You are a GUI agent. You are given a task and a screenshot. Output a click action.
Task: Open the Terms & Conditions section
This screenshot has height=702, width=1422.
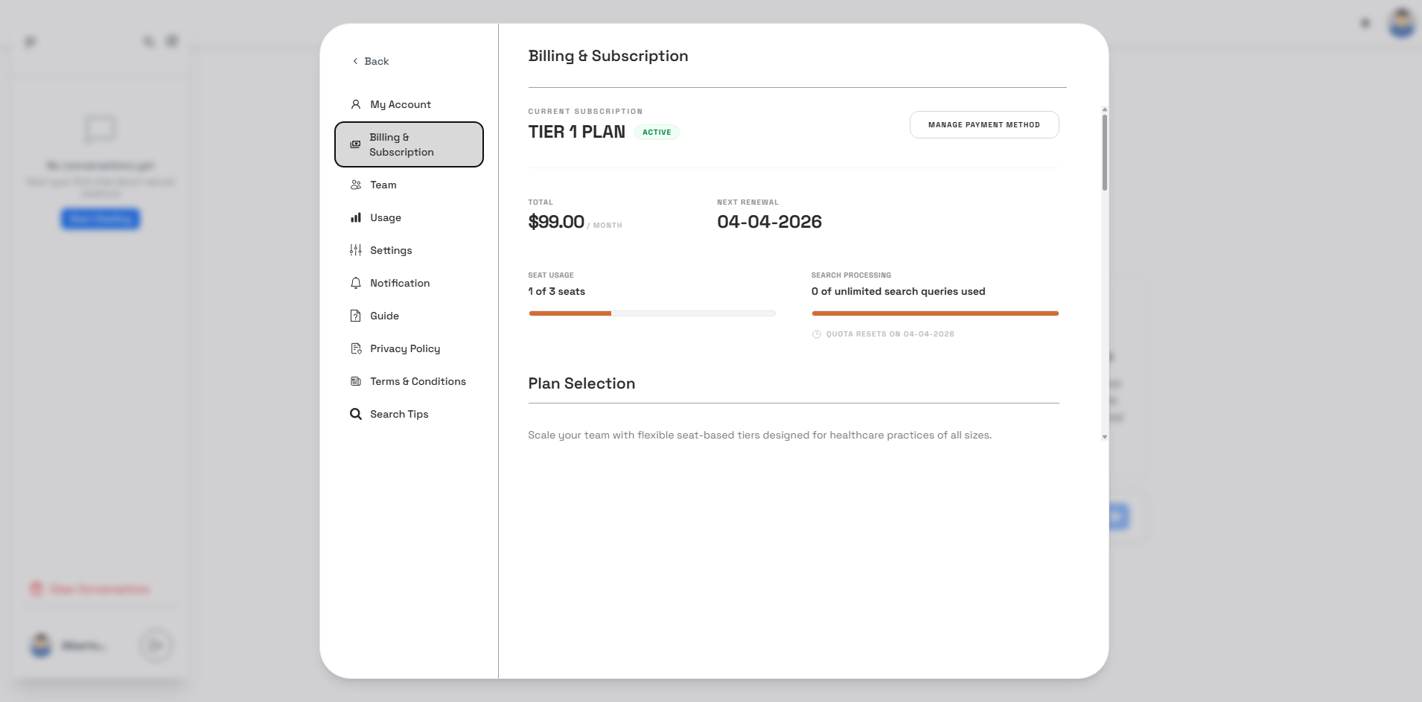[x=417, y=381]
